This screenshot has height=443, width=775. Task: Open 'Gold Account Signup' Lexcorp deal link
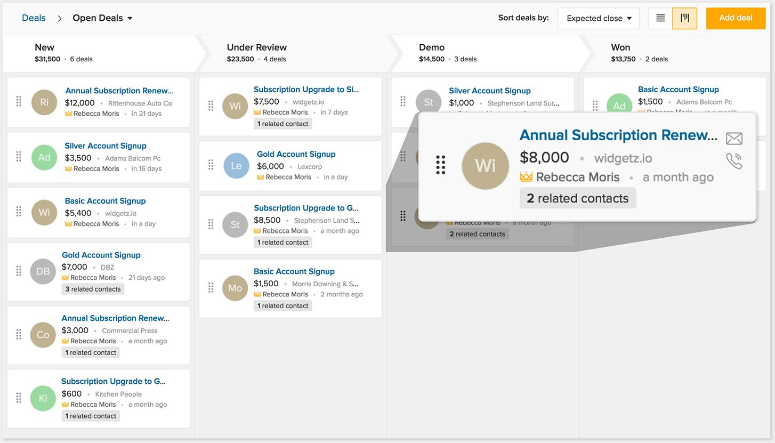click(x=296, y=154)
